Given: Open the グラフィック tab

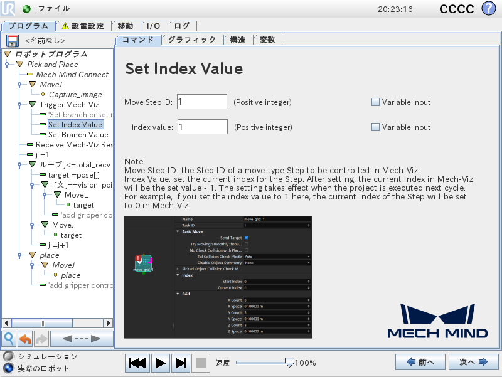Looking at the screenshot, I should pos(192,40).
